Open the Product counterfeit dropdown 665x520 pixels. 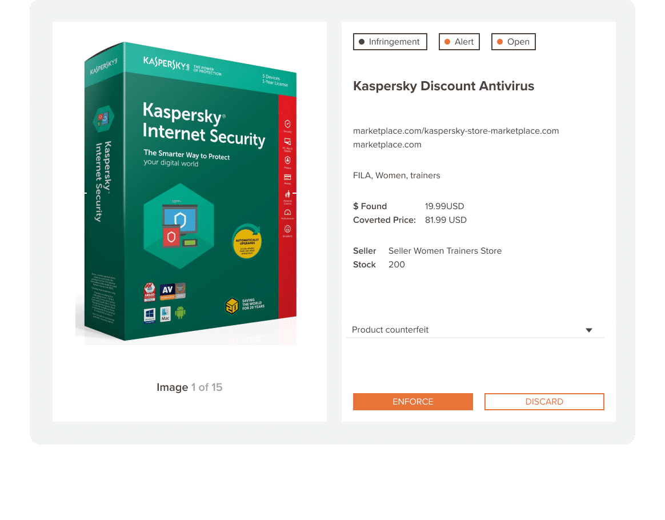click(475, 330)
